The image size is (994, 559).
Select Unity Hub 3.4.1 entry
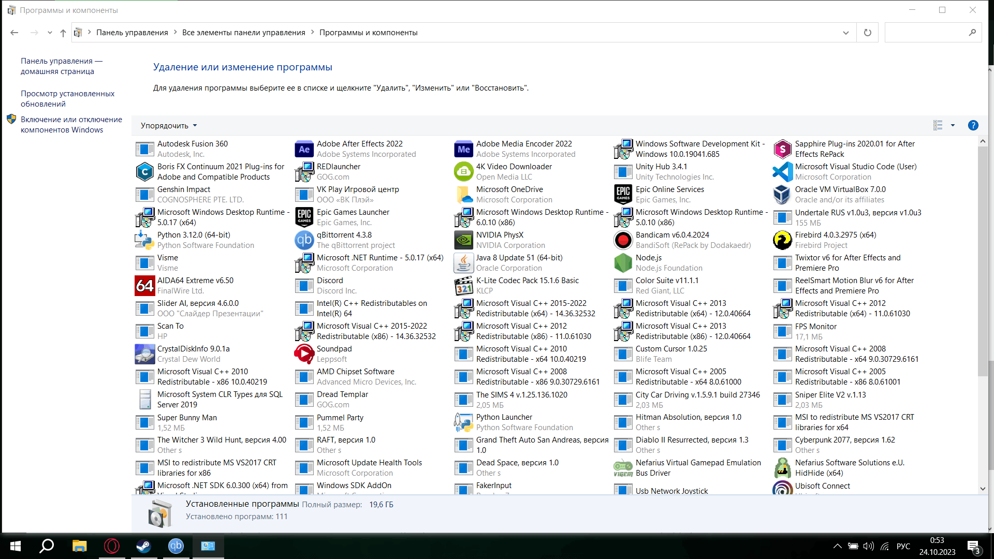click(690, 172)
